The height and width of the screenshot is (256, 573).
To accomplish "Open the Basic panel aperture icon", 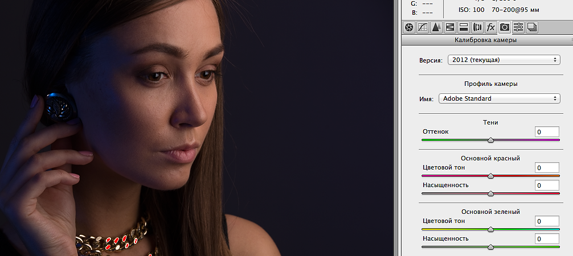I will (410, 27).
